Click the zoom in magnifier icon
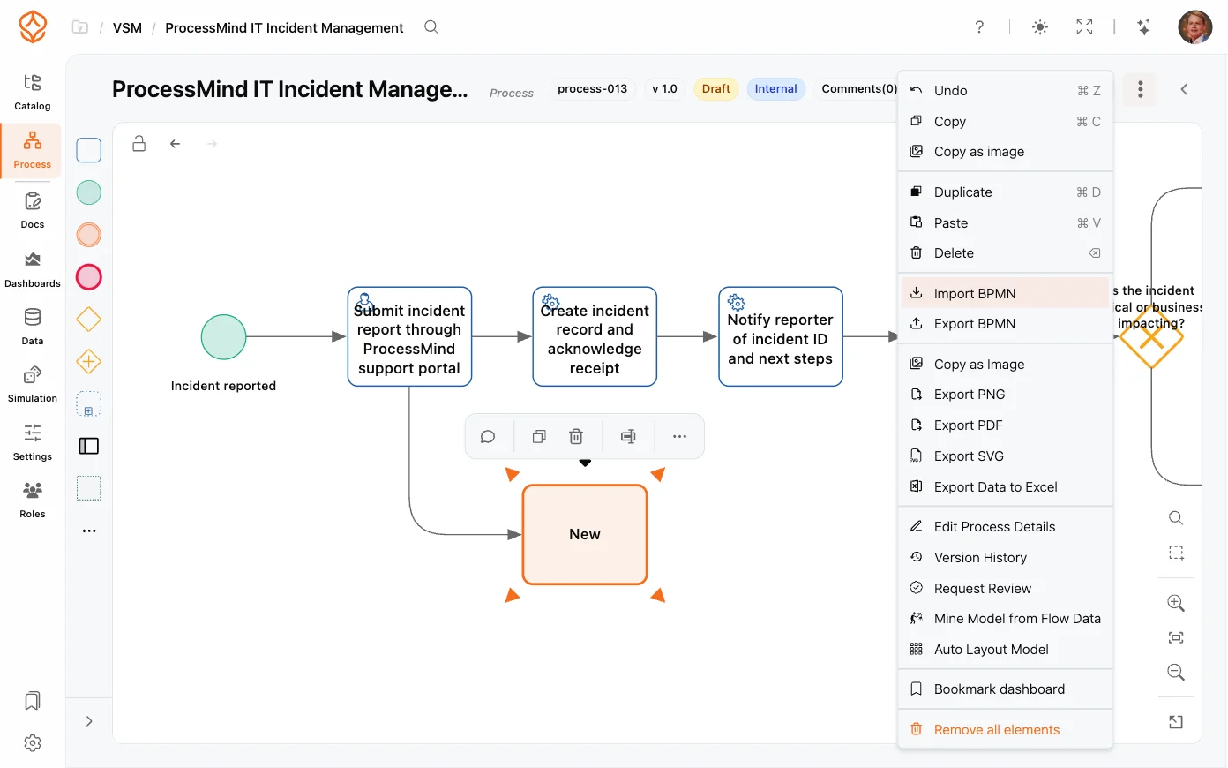 pos(1176,603)
